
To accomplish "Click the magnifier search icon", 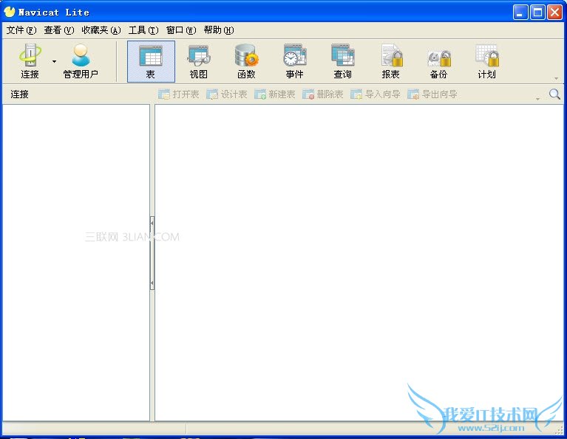I will 554,94.
